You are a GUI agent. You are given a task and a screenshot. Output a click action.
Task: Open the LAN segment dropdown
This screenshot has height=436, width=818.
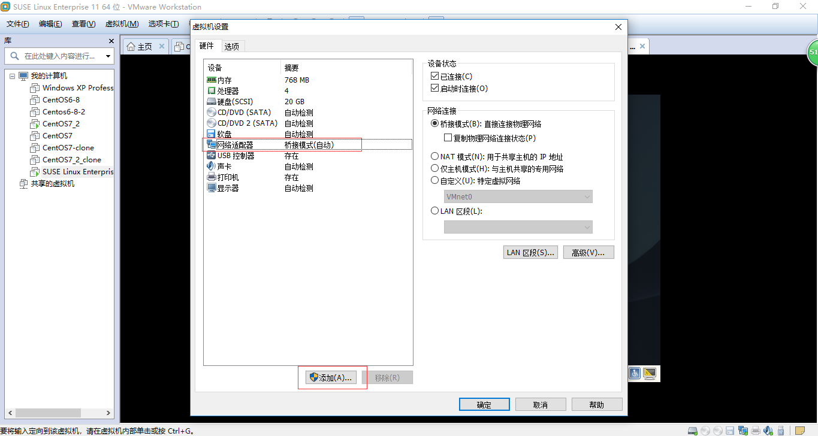click(518, 227)
